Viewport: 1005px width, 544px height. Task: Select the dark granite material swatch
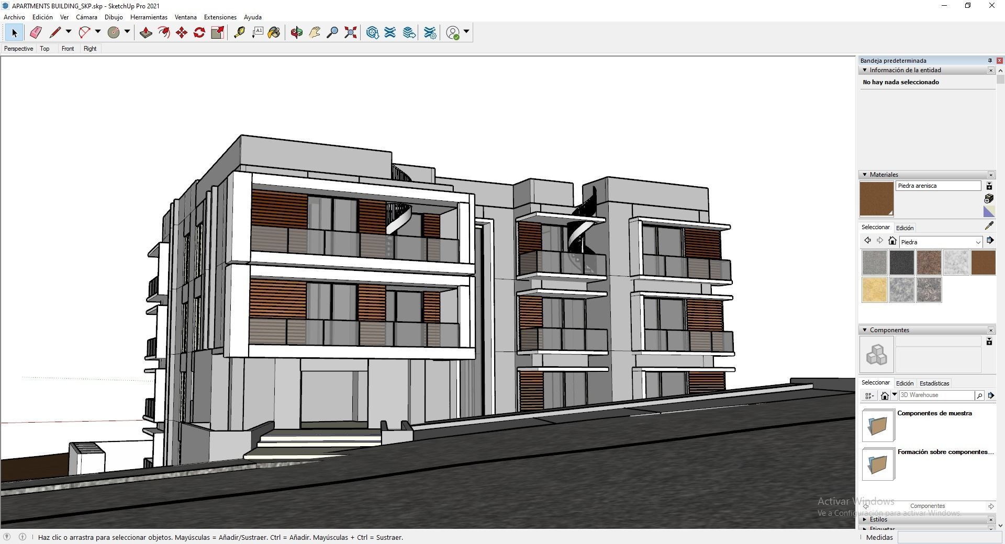pyautogui.click(x=901, y=263)
